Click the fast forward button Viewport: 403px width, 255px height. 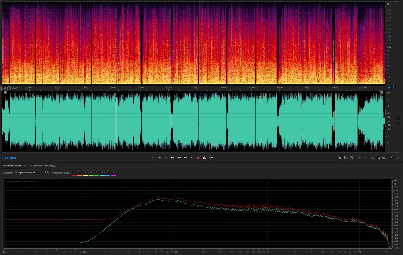[185, 157]
